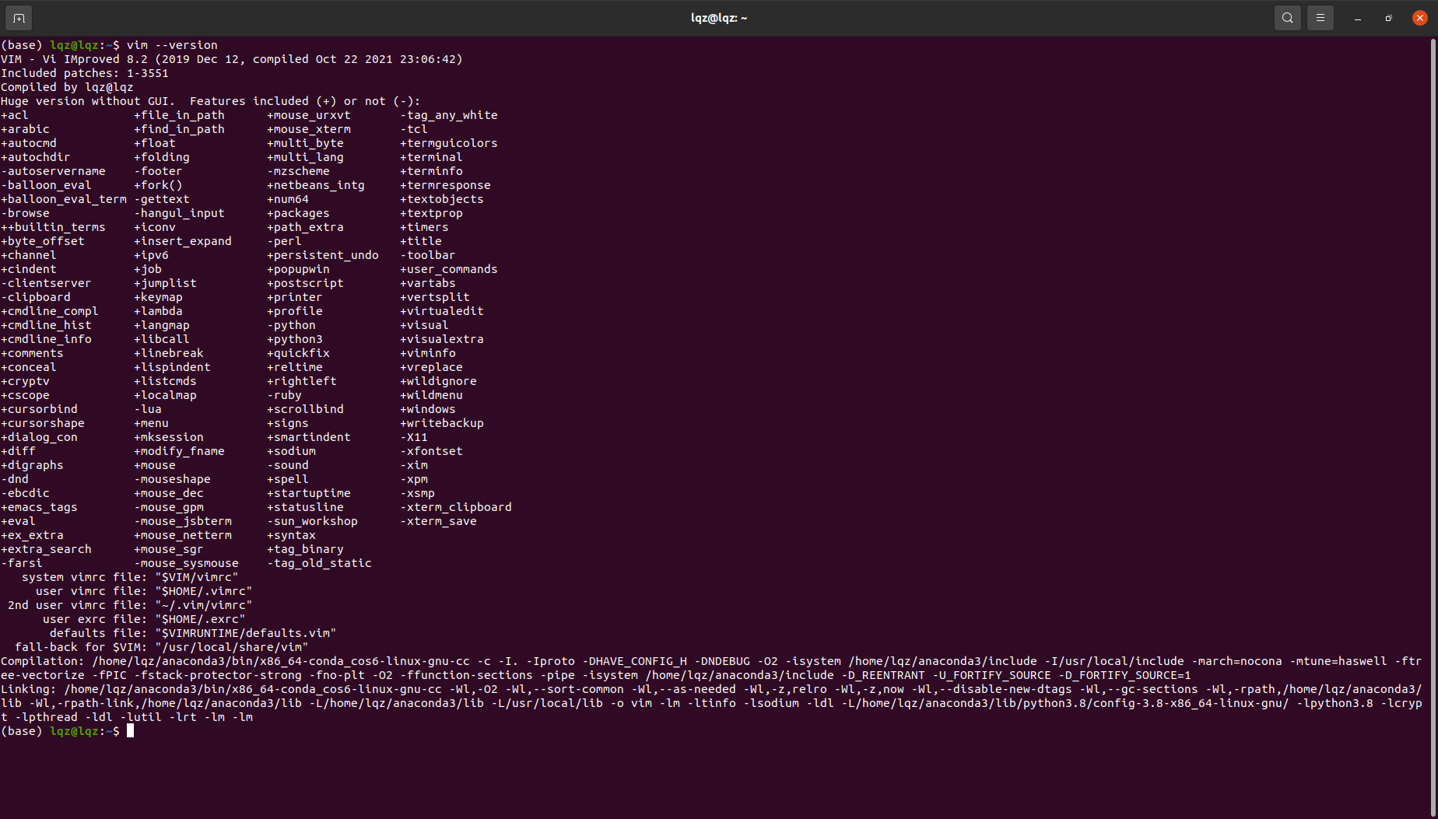Screen dimensions: 1438x819
Task: Open a new terminal tab
Action: click(19, 18)
